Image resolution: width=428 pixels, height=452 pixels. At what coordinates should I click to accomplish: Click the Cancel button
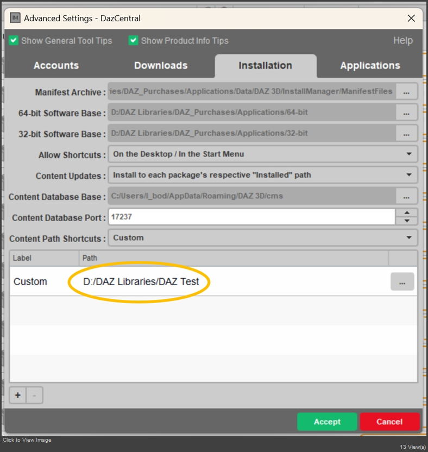(x=389, y=422)
